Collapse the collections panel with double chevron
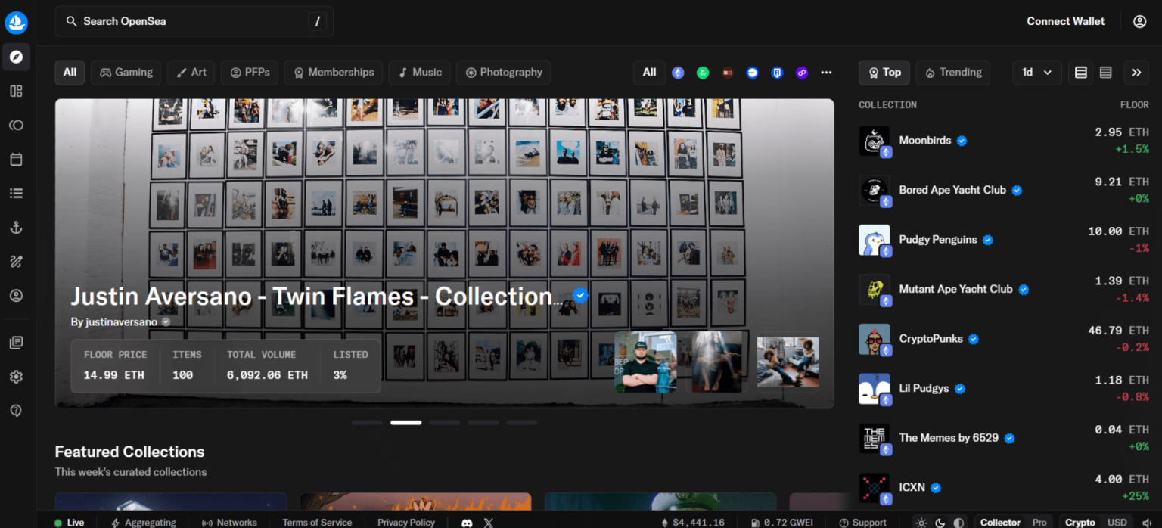 click(x=1136, y=73)
